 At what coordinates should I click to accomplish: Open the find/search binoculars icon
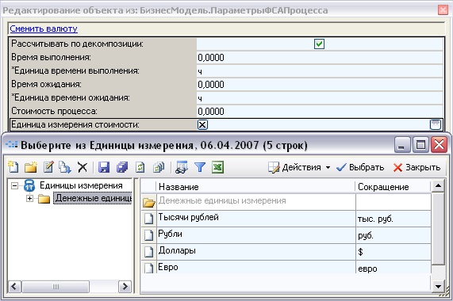[182, 167]
